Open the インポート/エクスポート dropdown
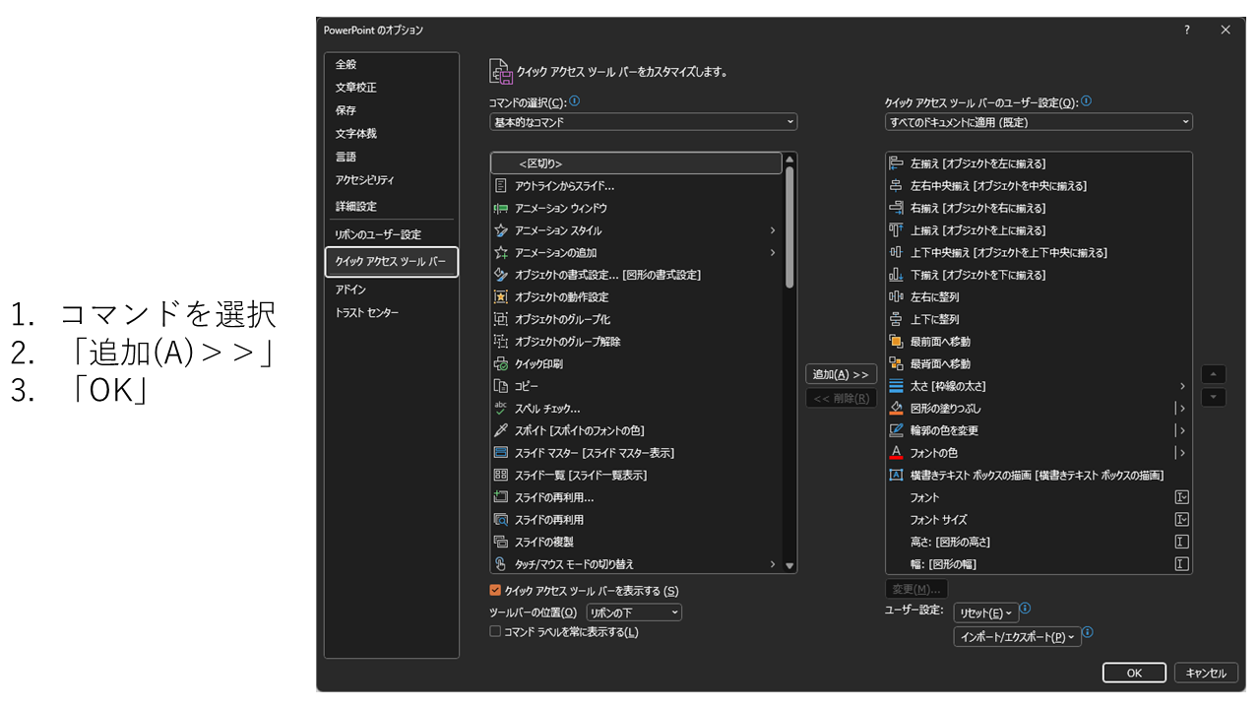Image resolution: width=1260 pixels, height=709 pixels. (1018, 637)
